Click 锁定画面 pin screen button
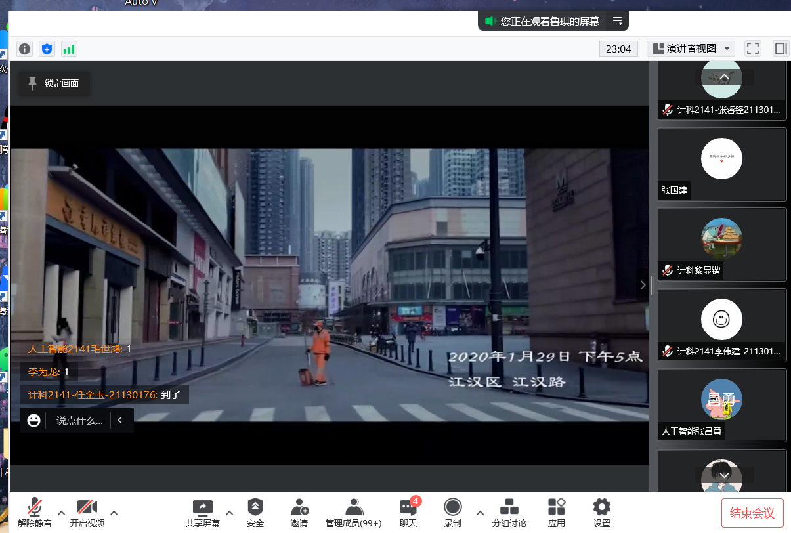The height and width of the screenshot is (533, 791). click(54, 83)
